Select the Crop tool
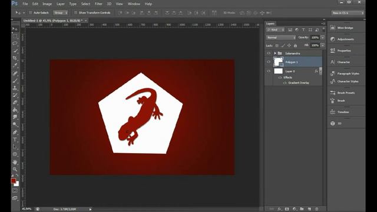 pyautogui.click(x=15, y=58)
